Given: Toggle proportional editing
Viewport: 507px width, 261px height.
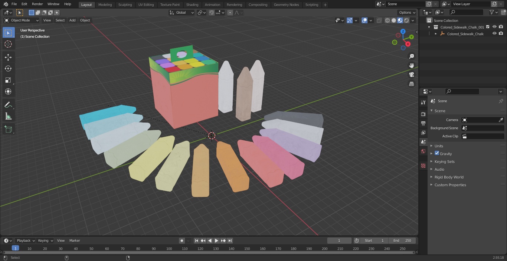Looking at the screenshot, I should [230, 13].
